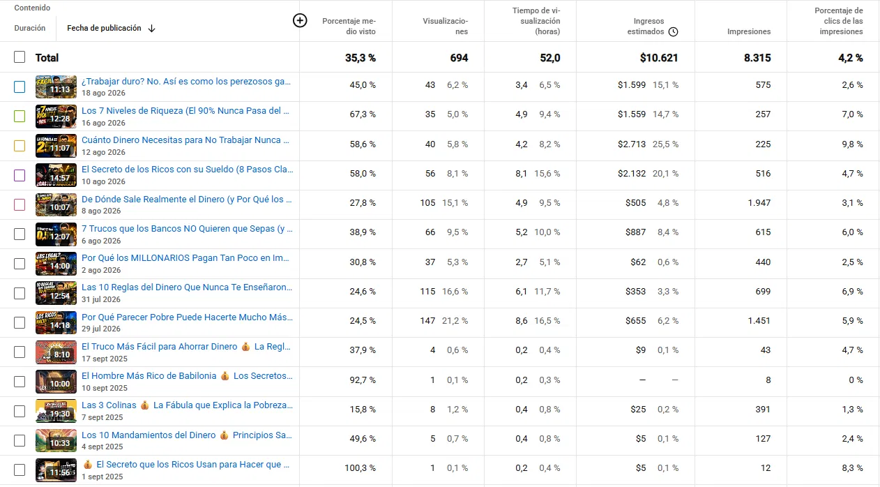880x487 pixels.
Task: Click the thumbnail of the 19:30 duration video
Action: 56,411
